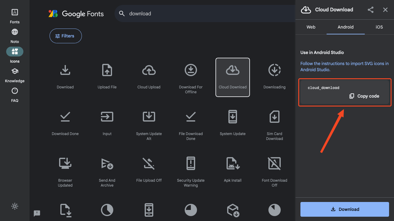Share the Cloud Download icon
This screenshot has width=394, height=221.
(370, 10)
